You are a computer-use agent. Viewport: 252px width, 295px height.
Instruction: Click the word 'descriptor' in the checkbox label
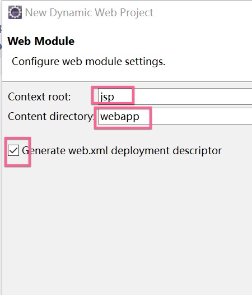tap(197, 151)
